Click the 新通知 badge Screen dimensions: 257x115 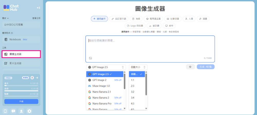point(25,78)
